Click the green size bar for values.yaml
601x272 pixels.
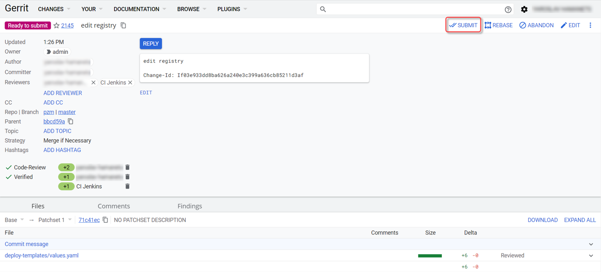430,256
